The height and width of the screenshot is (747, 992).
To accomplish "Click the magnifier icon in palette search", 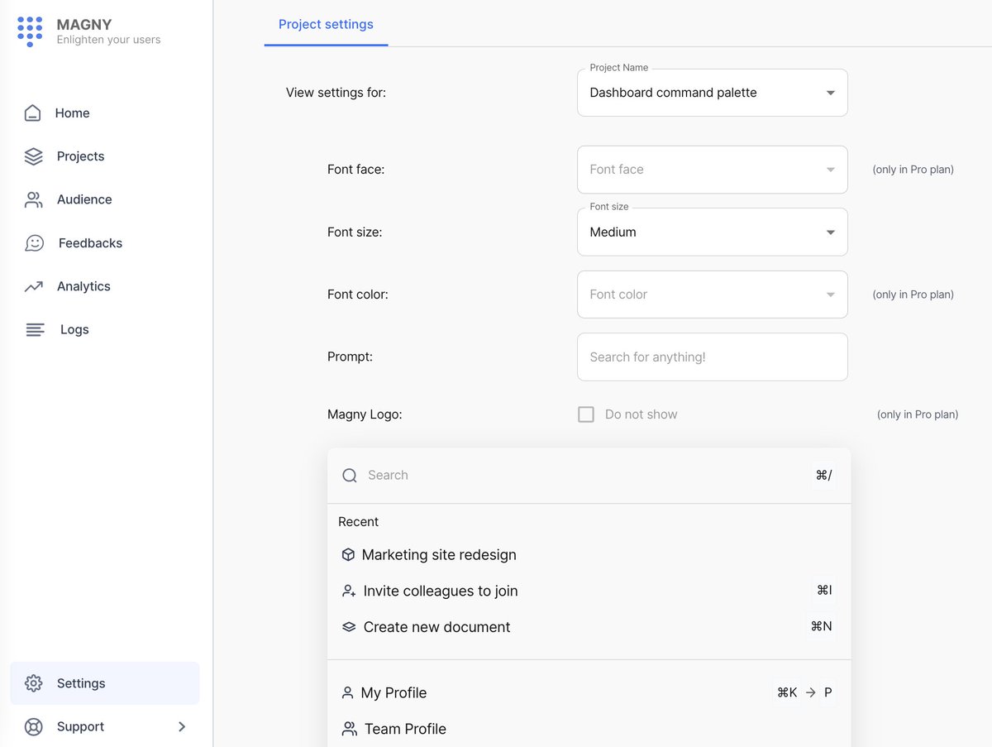I will 350,475.
